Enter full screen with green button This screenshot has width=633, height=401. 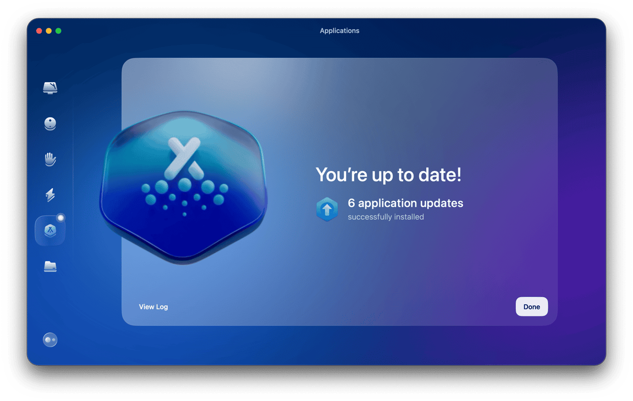coord(58,31)
